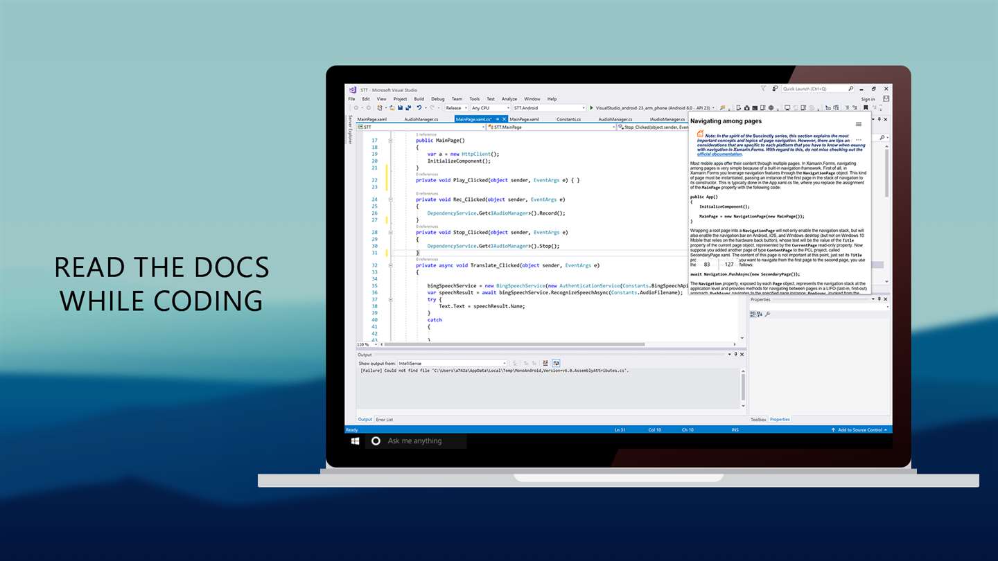Open the Analyze menu

point(509,99)
